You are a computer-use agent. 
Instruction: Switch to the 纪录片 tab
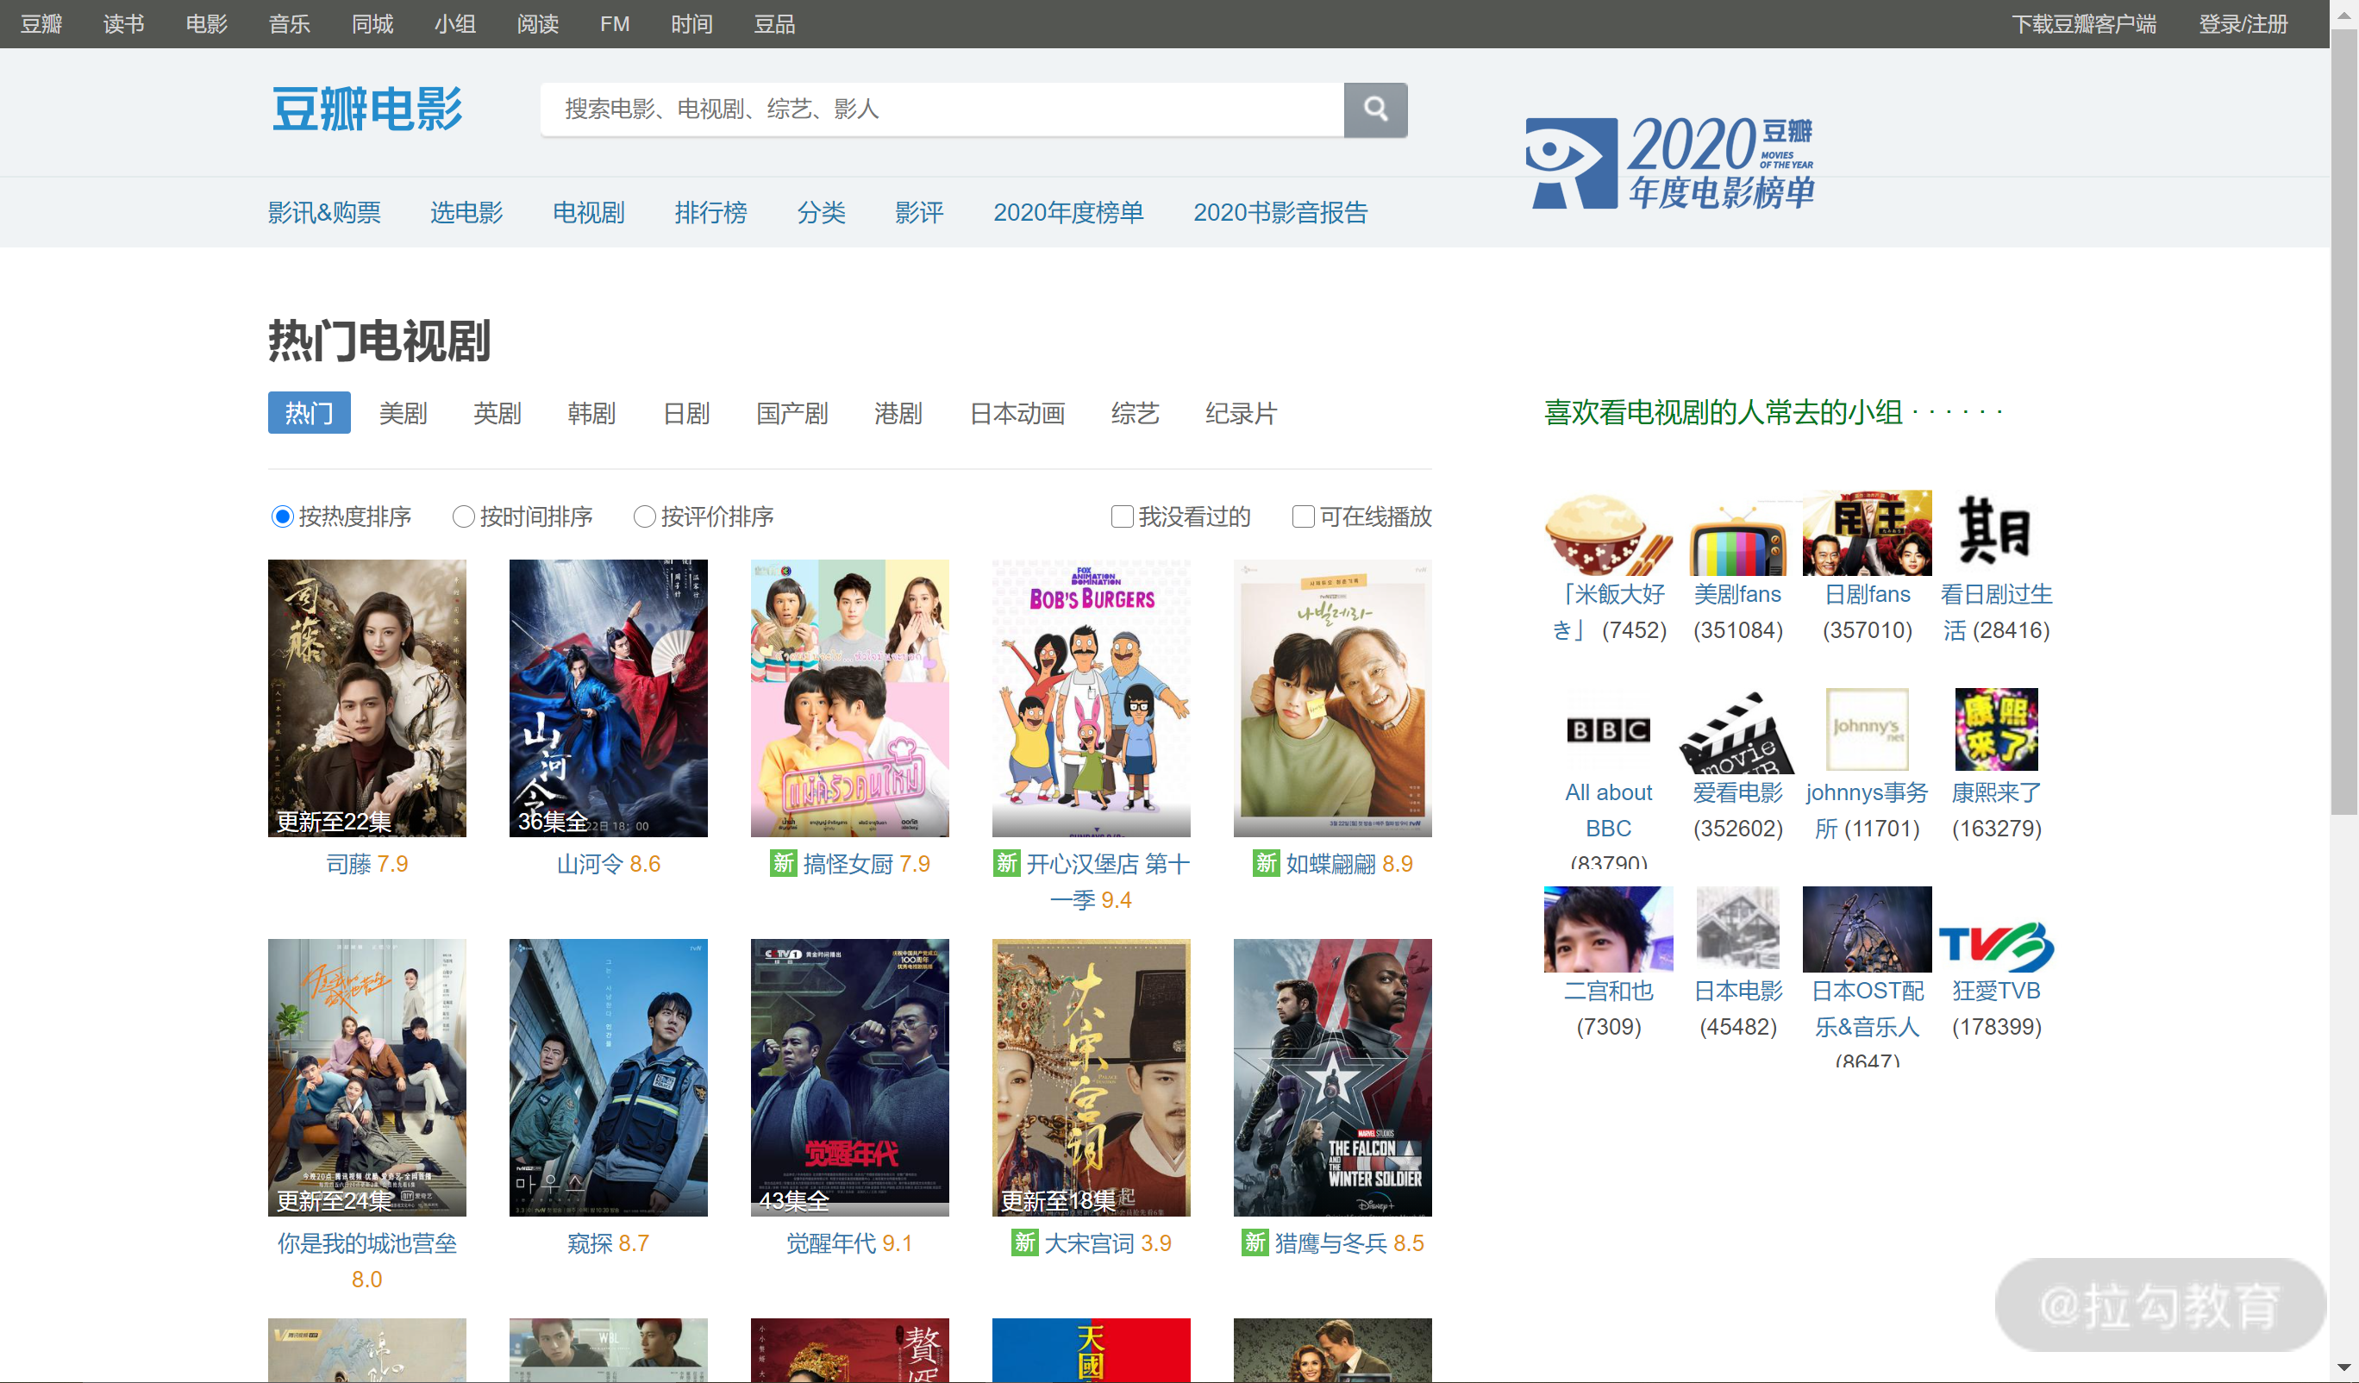point(1242,413)
